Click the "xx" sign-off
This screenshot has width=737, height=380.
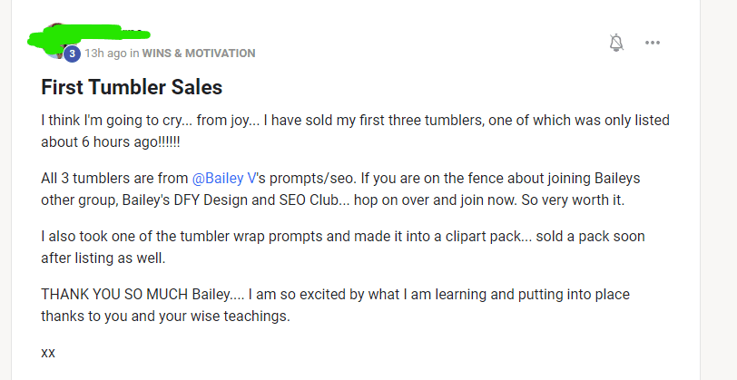coord(48,352)
